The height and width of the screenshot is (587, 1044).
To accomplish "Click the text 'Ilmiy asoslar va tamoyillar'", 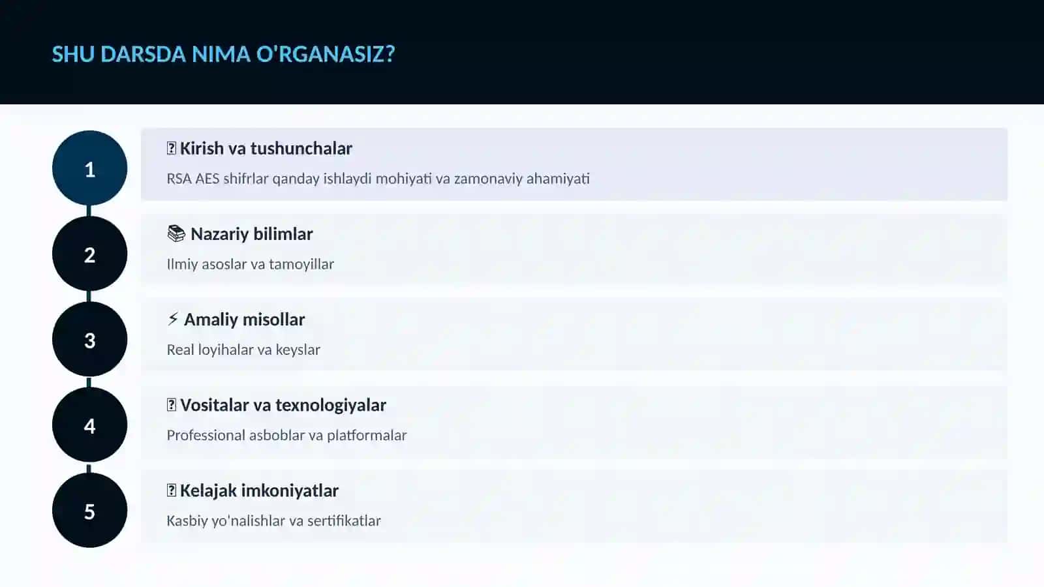I will [x=251, y=264].
